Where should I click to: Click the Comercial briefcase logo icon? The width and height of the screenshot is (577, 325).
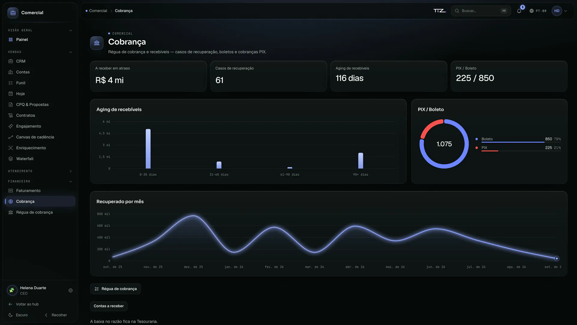coord(13,13)
